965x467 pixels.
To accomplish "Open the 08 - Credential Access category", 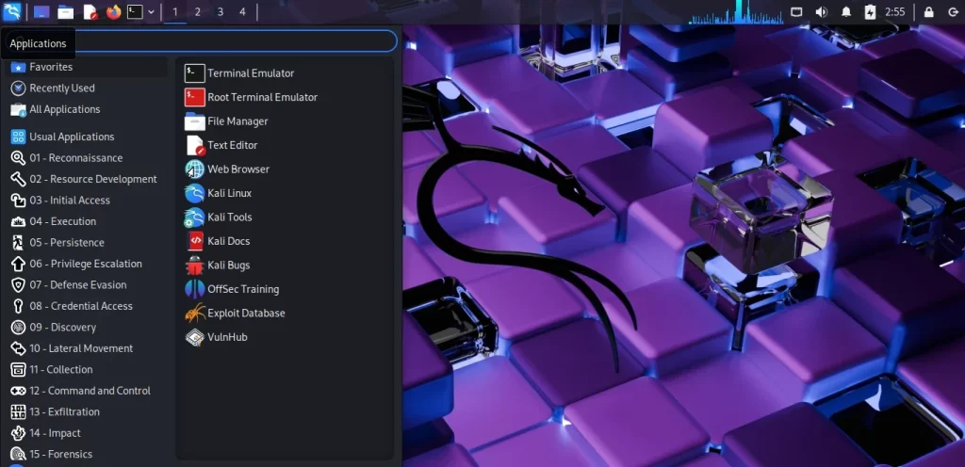I will coord(87,306).
